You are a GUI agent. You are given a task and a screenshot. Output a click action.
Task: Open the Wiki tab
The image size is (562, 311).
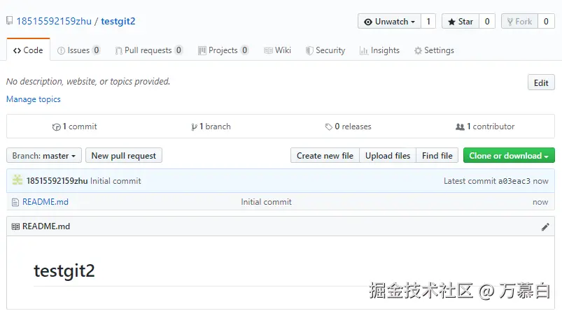(x=277, y=50)
